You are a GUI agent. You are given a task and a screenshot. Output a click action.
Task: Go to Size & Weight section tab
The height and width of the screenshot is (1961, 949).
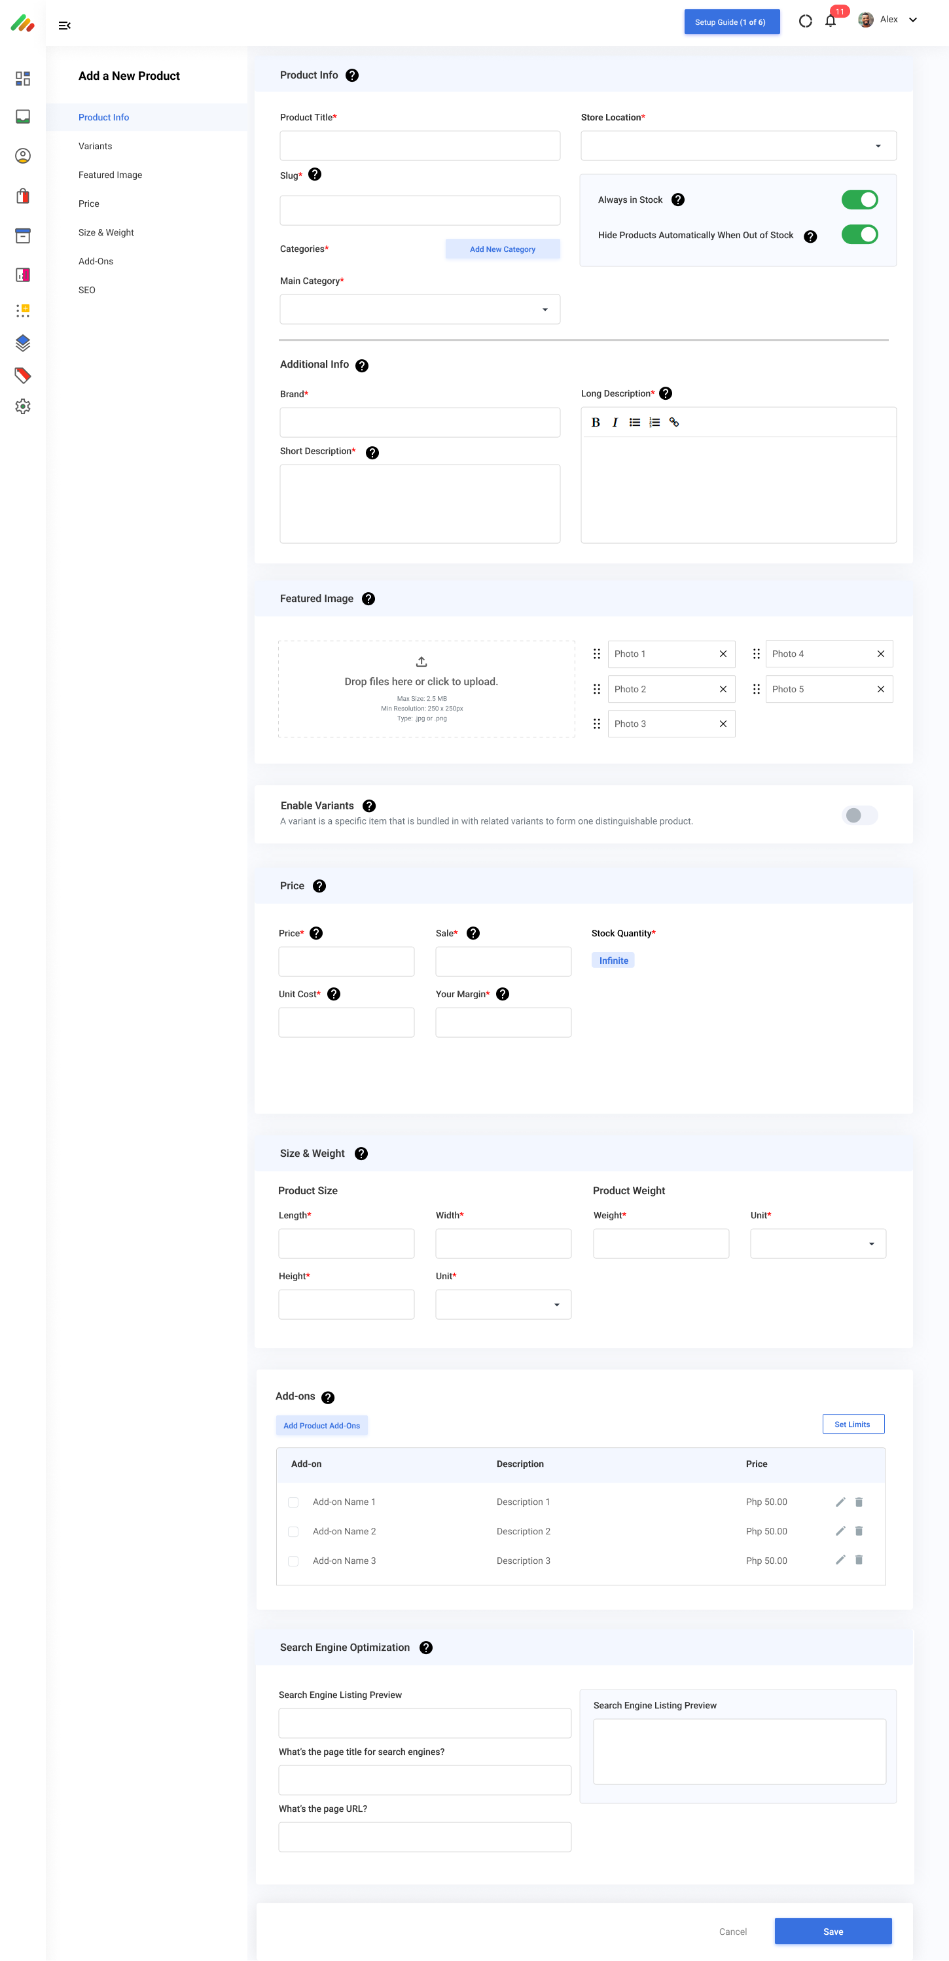tap(106, 233)
